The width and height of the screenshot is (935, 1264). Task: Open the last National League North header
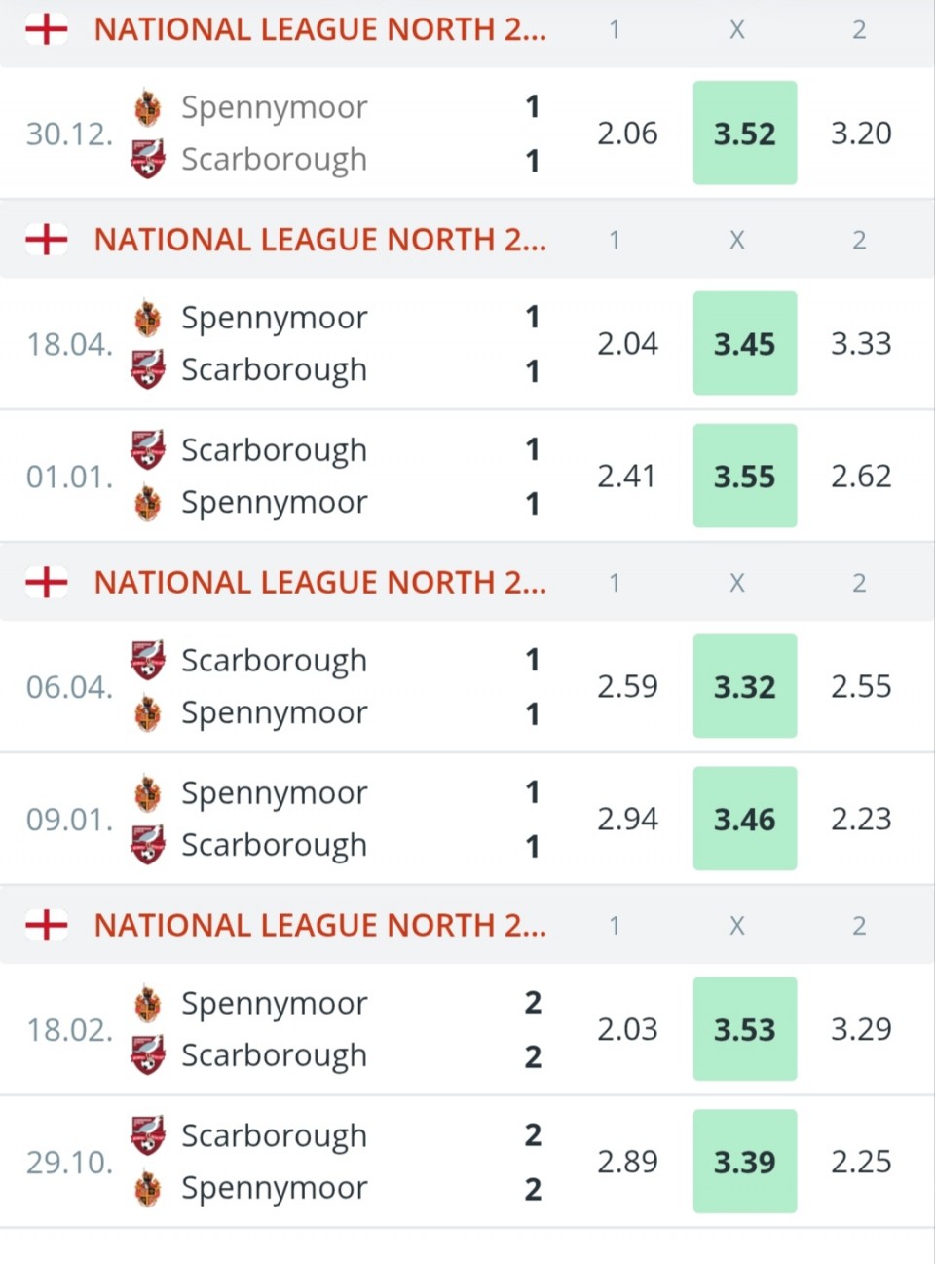[319, 925]
